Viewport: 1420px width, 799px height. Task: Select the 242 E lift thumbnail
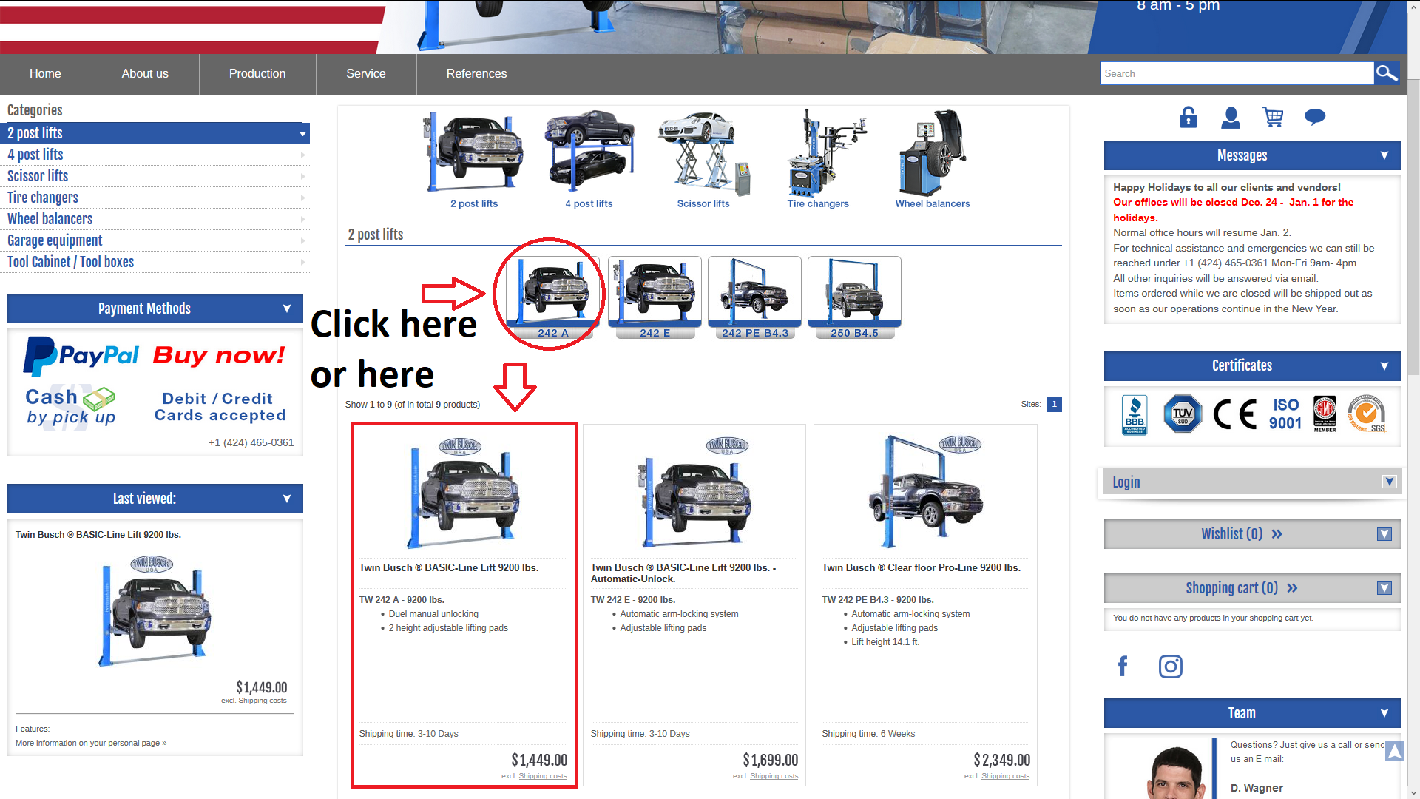point(655,297)
